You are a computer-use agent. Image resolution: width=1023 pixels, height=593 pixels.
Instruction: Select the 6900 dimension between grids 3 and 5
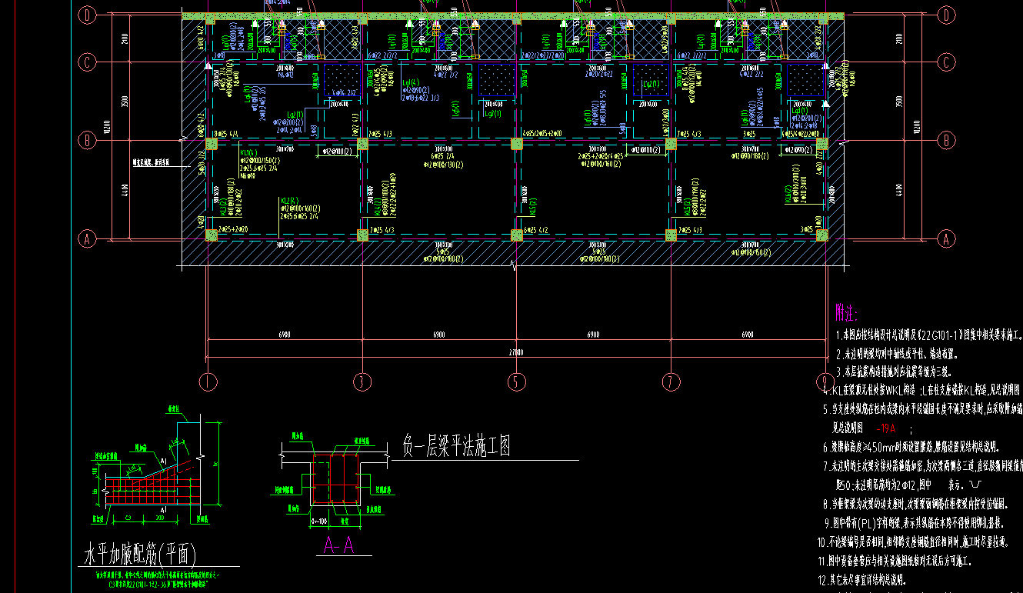[438, 335]
